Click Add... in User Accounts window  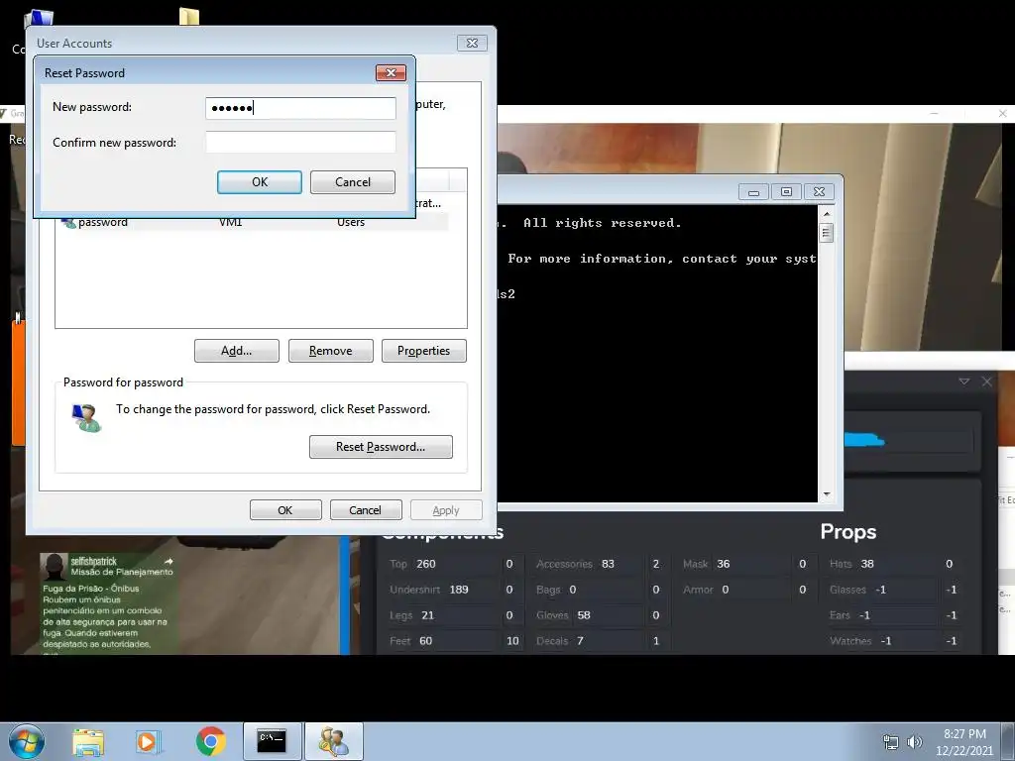(236, 351)
